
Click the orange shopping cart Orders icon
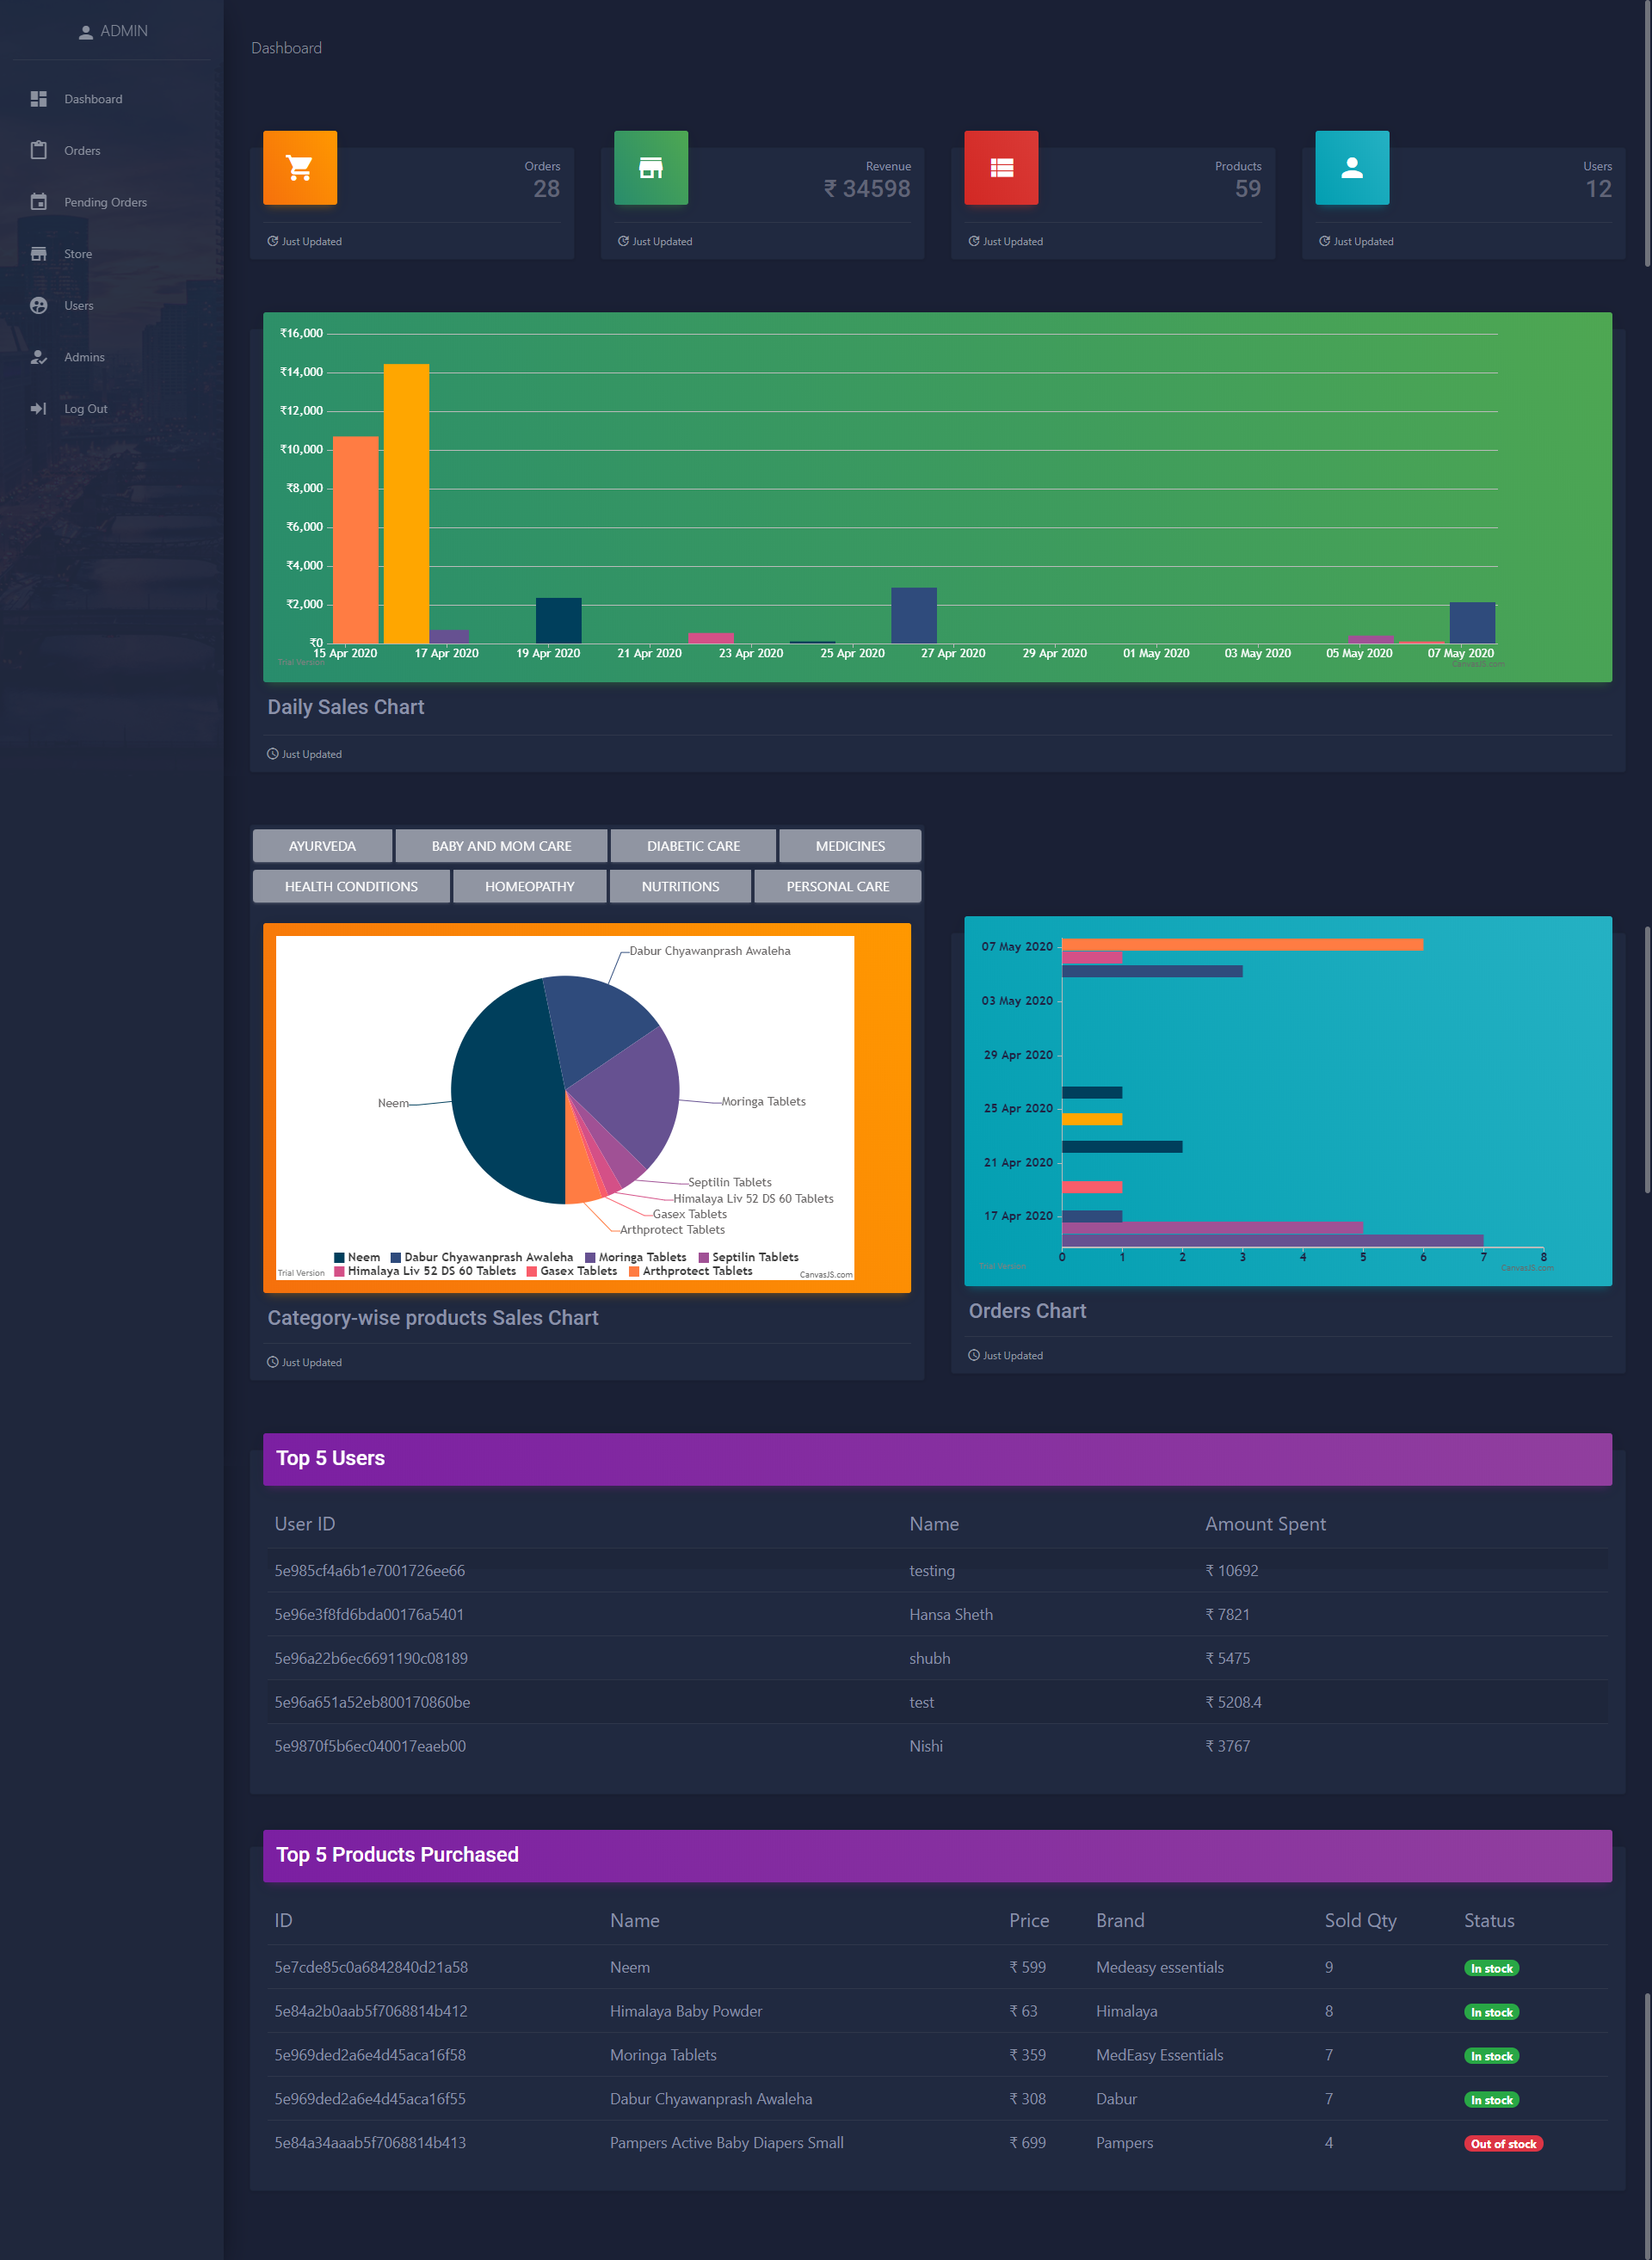click(300, 168)
